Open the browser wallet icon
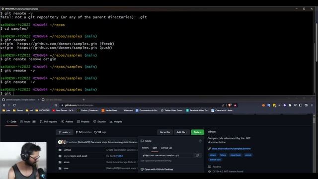318x179 pixels. (x=306, y=105)
